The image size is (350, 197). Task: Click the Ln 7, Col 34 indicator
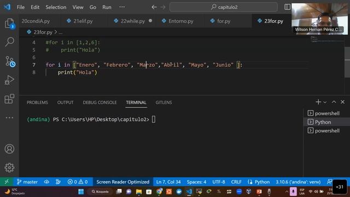[x=168, y=182]
